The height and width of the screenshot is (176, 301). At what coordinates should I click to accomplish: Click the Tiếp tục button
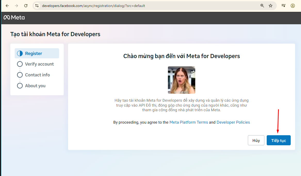click(x=279, y=140)
